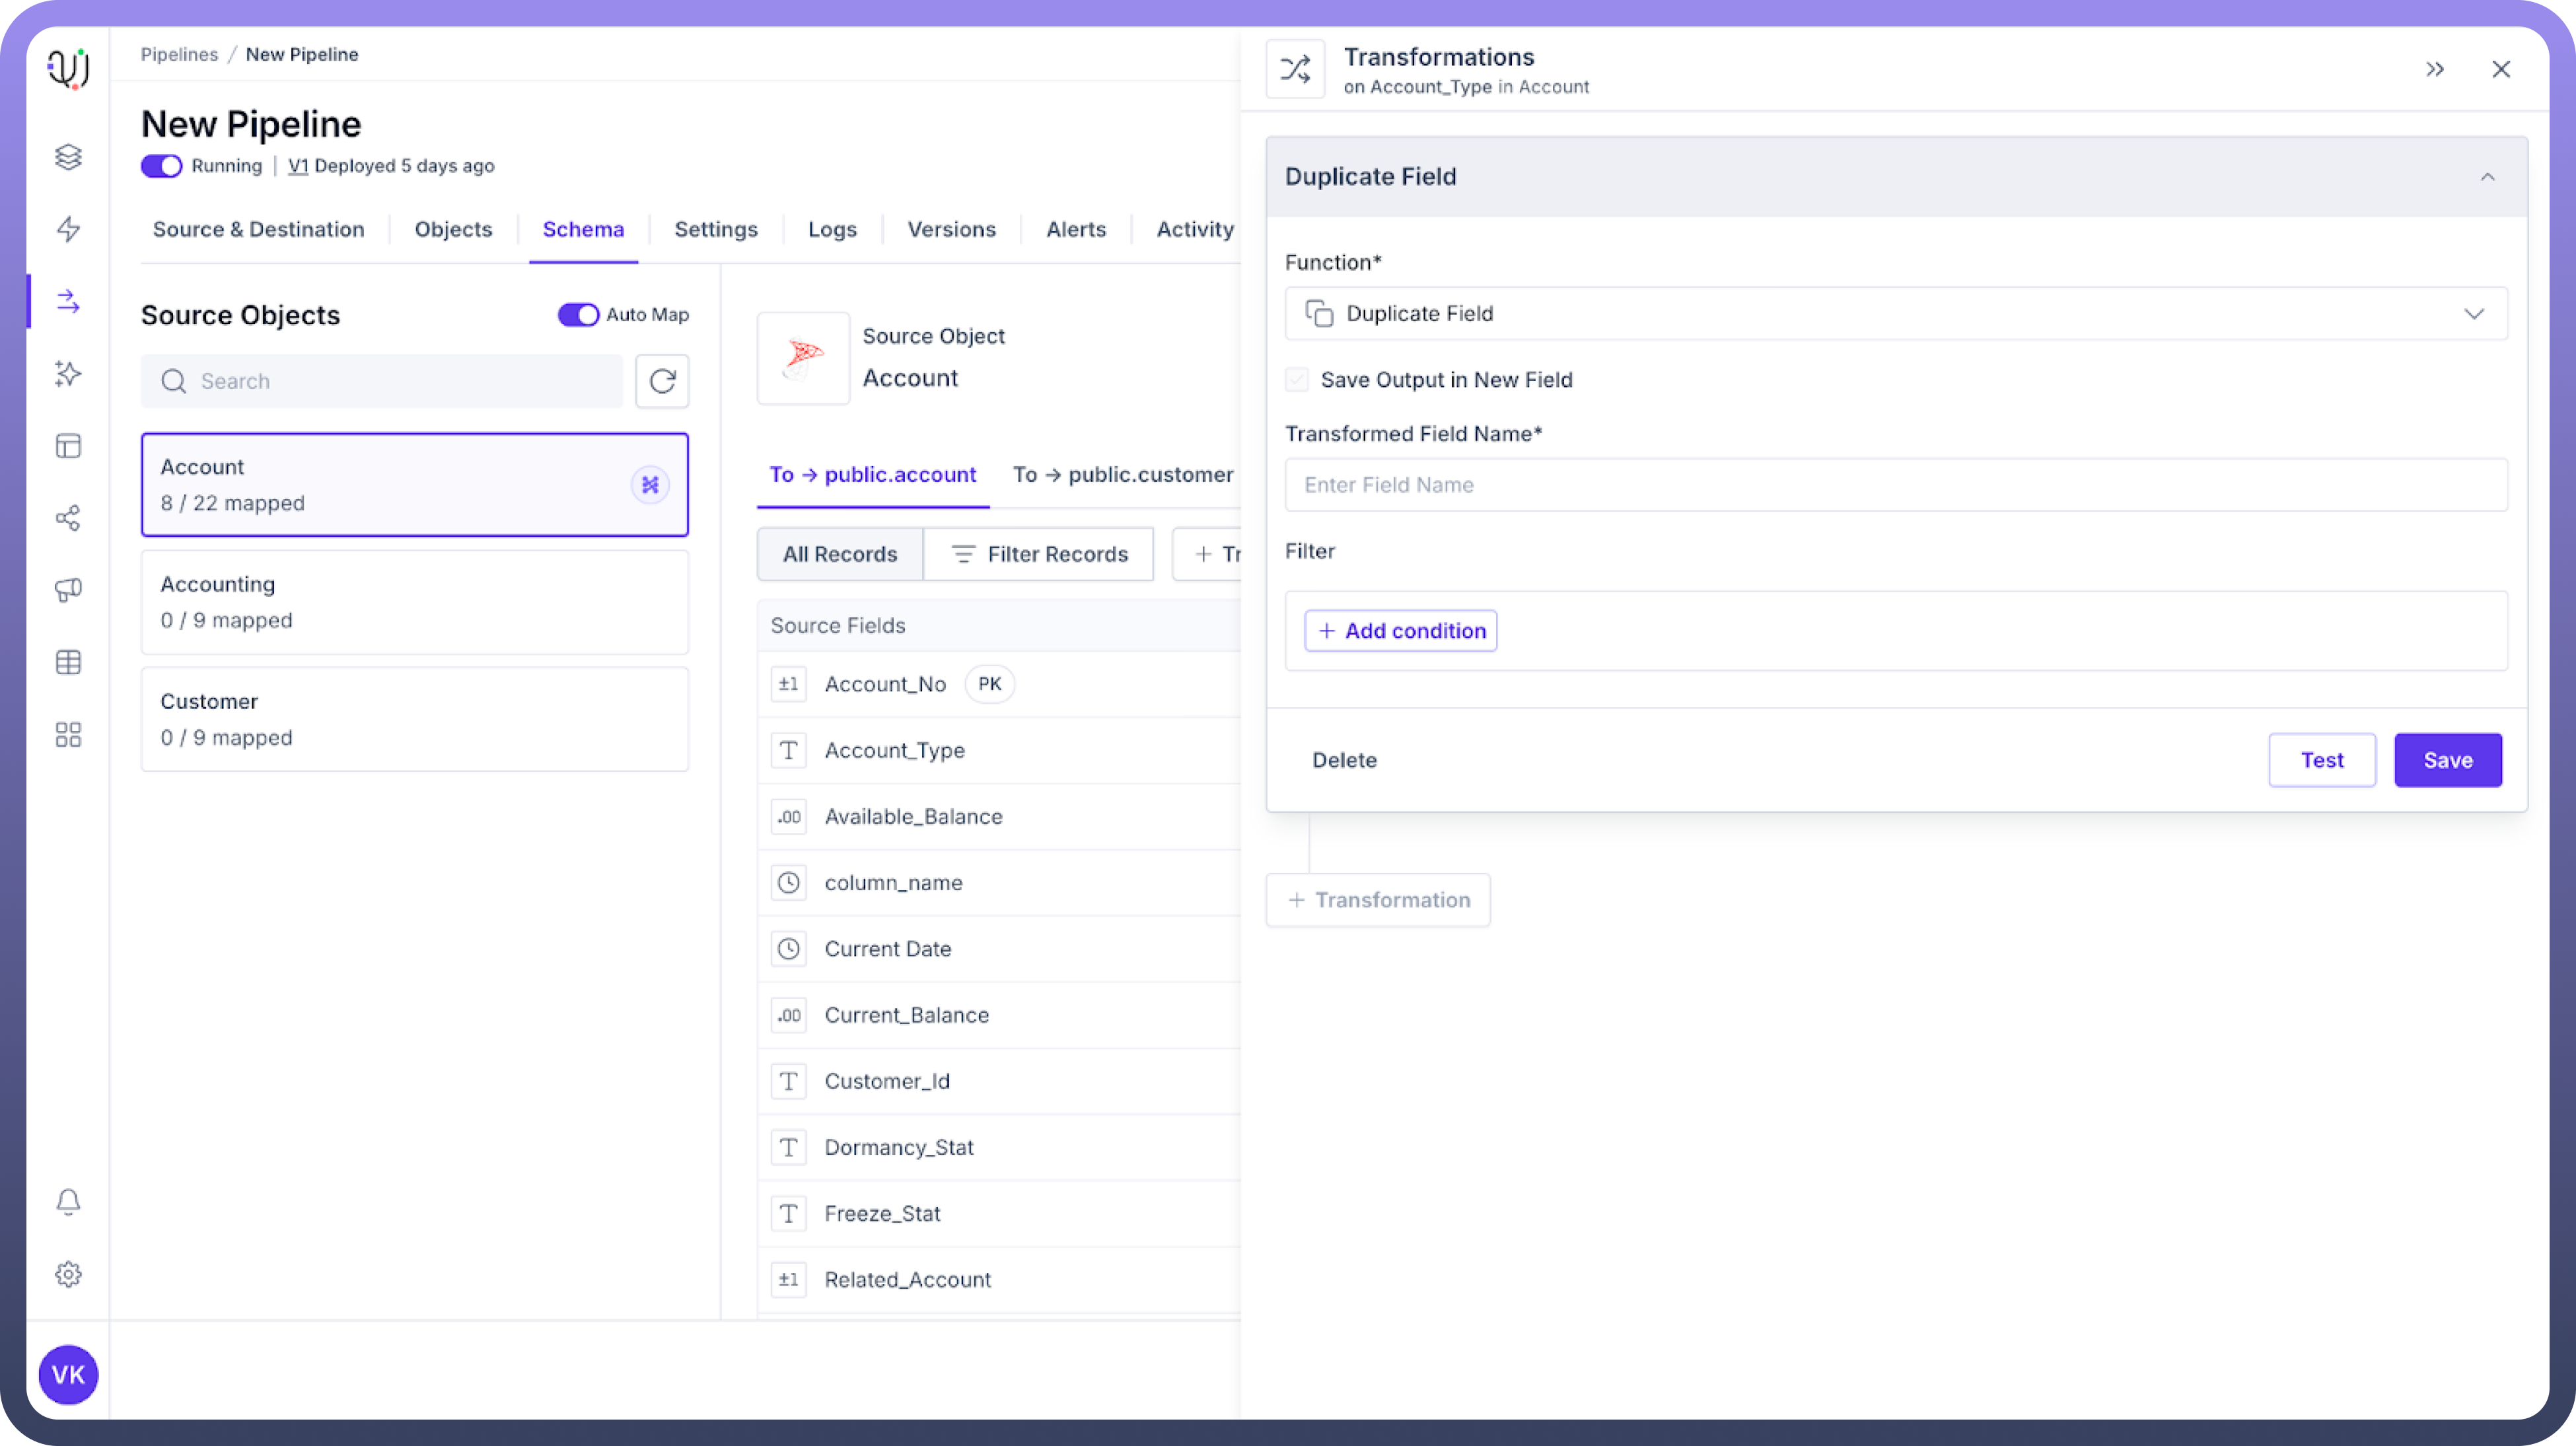Click the refresh source objects icon
The image size is (2576, 1446).
coord(662,381)
